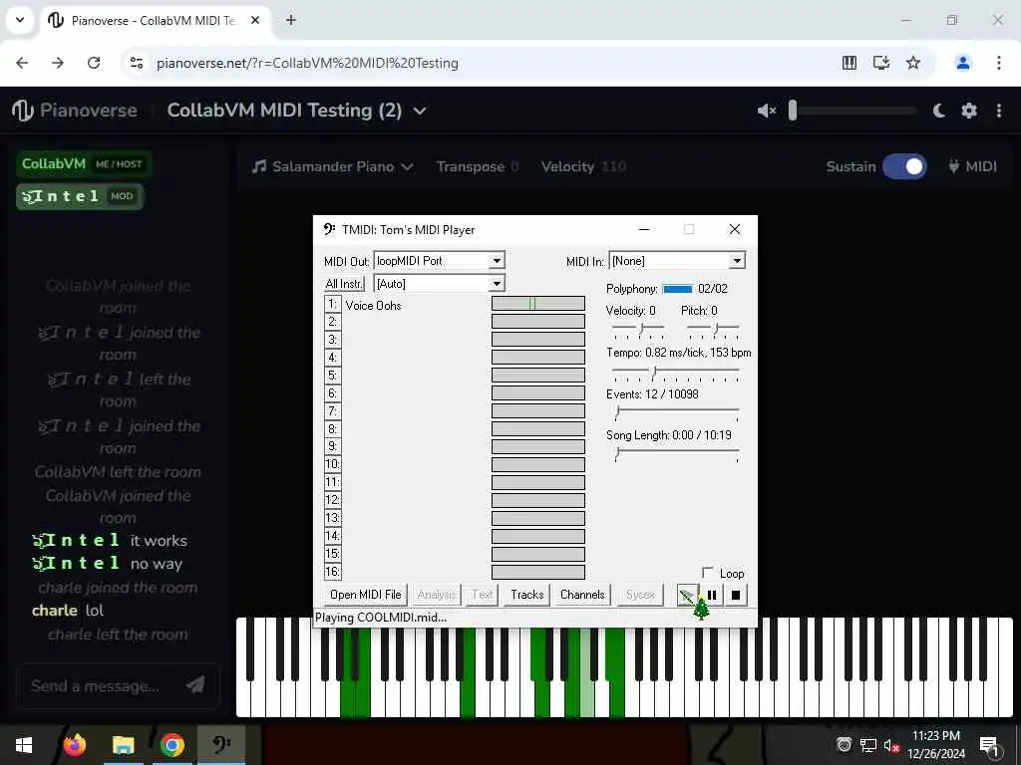Screen dimensions: 1021x765
Task: Click Open MIDI File button
Action: (365, 595)
